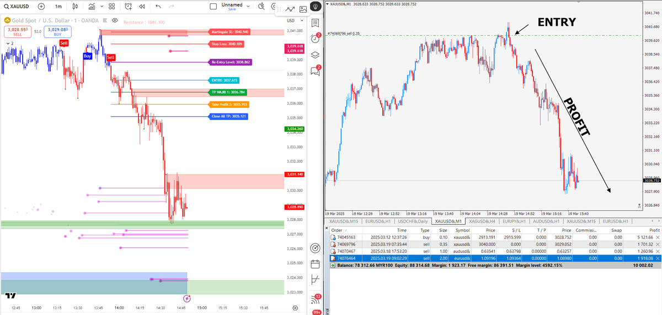Open the 1m timeframe selector
The height and width of the screenshot is (315, 662).
58,7
